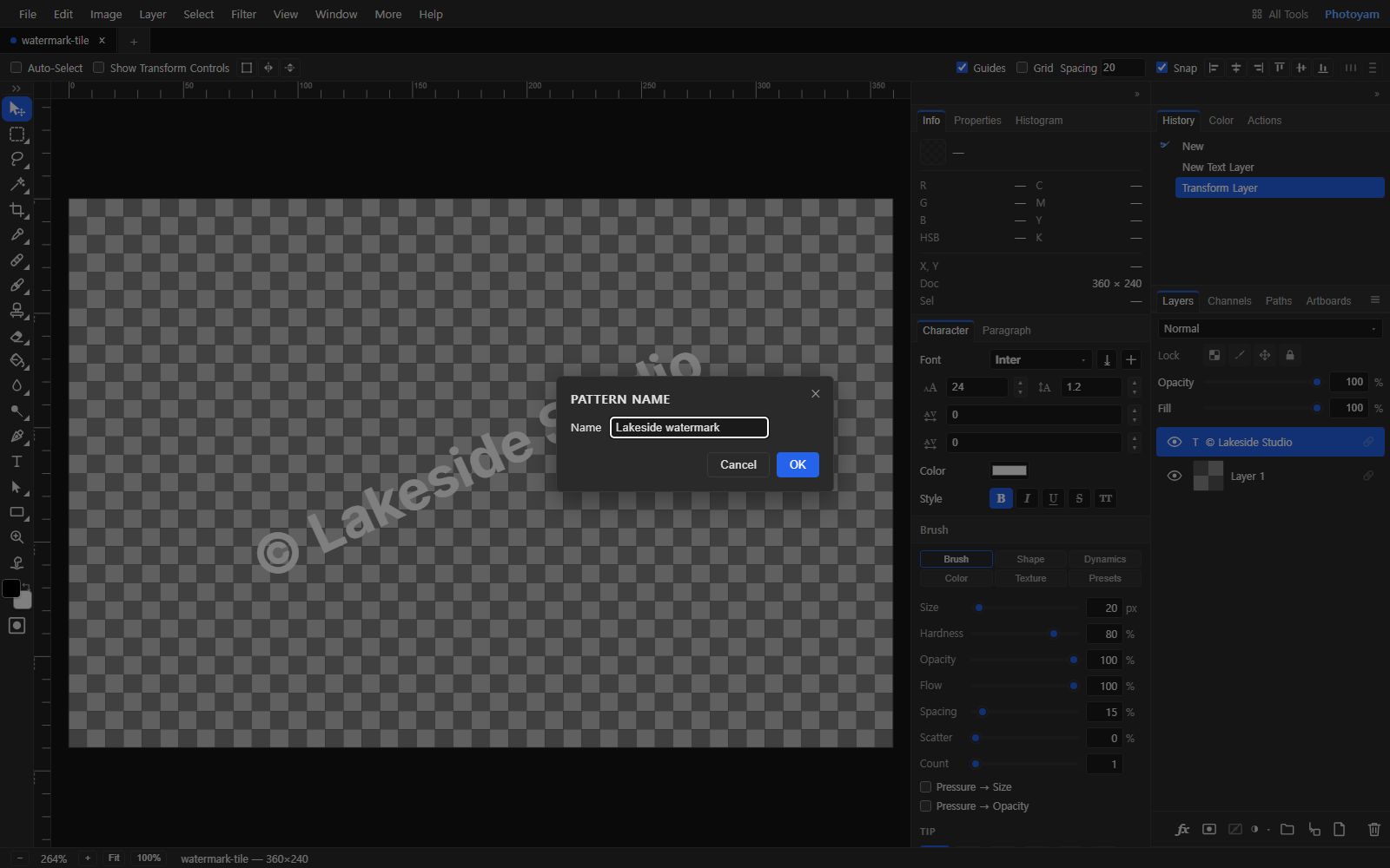Select the Rectangular Marquee tool
The height and width of the screenshot is (868, 1390).
coord(17,135)
